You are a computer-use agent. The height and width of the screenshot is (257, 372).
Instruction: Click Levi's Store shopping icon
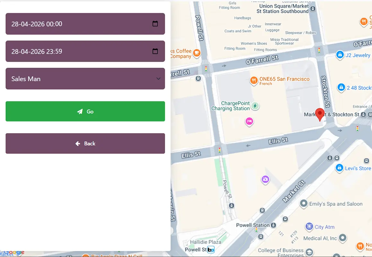point(339,168)
